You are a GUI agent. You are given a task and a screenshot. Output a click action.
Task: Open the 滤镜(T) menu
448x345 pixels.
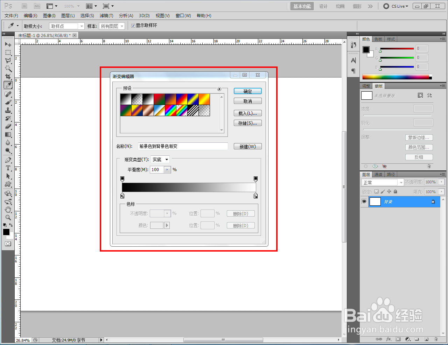106,16
